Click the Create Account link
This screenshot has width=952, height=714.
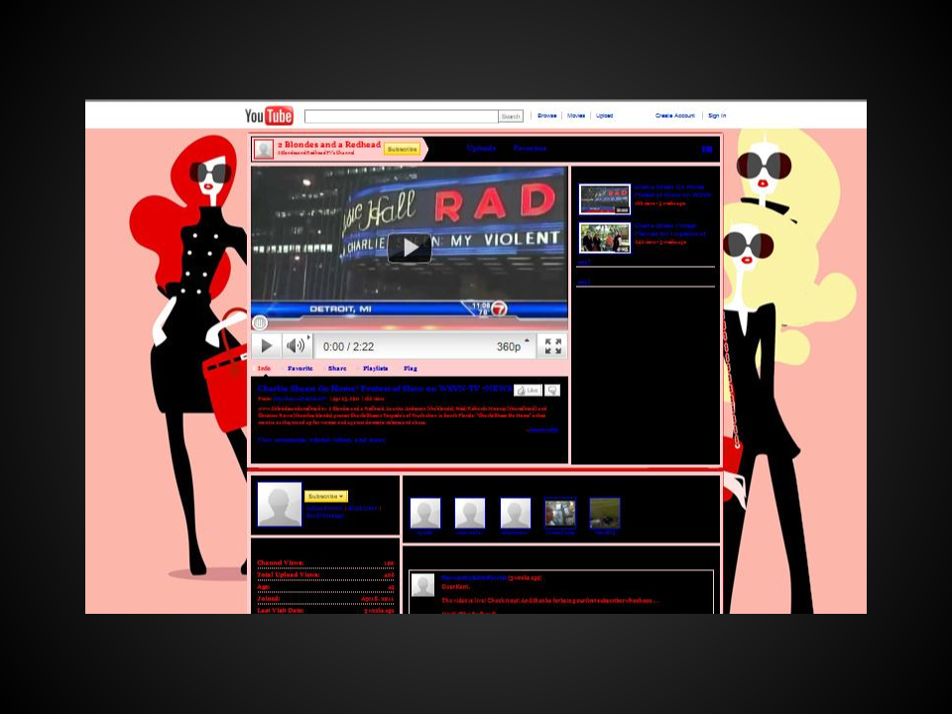(675, 115)
